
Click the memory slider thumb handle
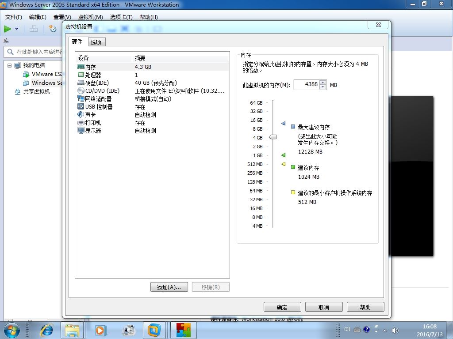[273, 137]
